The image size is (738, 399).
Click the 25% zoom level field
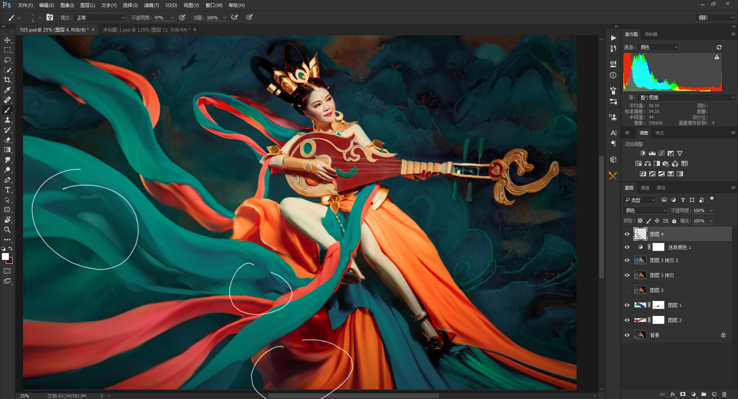point(25,396)
